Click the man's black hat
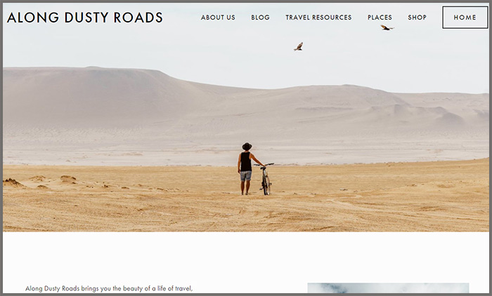 [x=247, y=146]
